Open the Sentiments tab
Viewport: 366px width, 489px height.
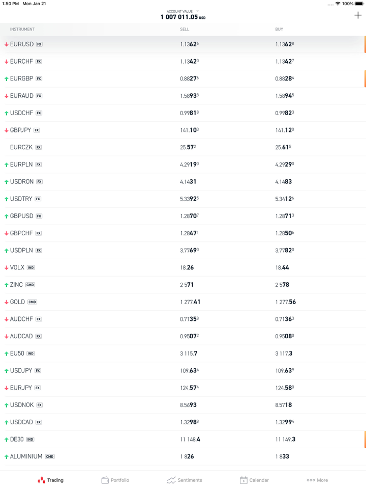point(185,480)
